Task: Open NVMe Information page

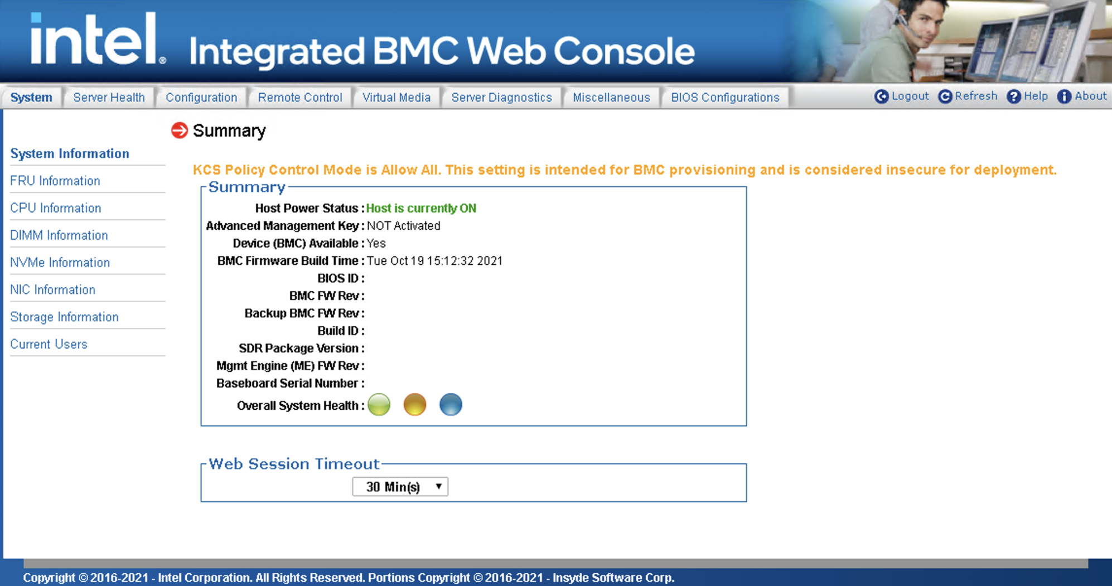Action: (60, 263)
